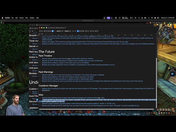Click the vertical scrollbar of the front document

[x=156, y=83]
